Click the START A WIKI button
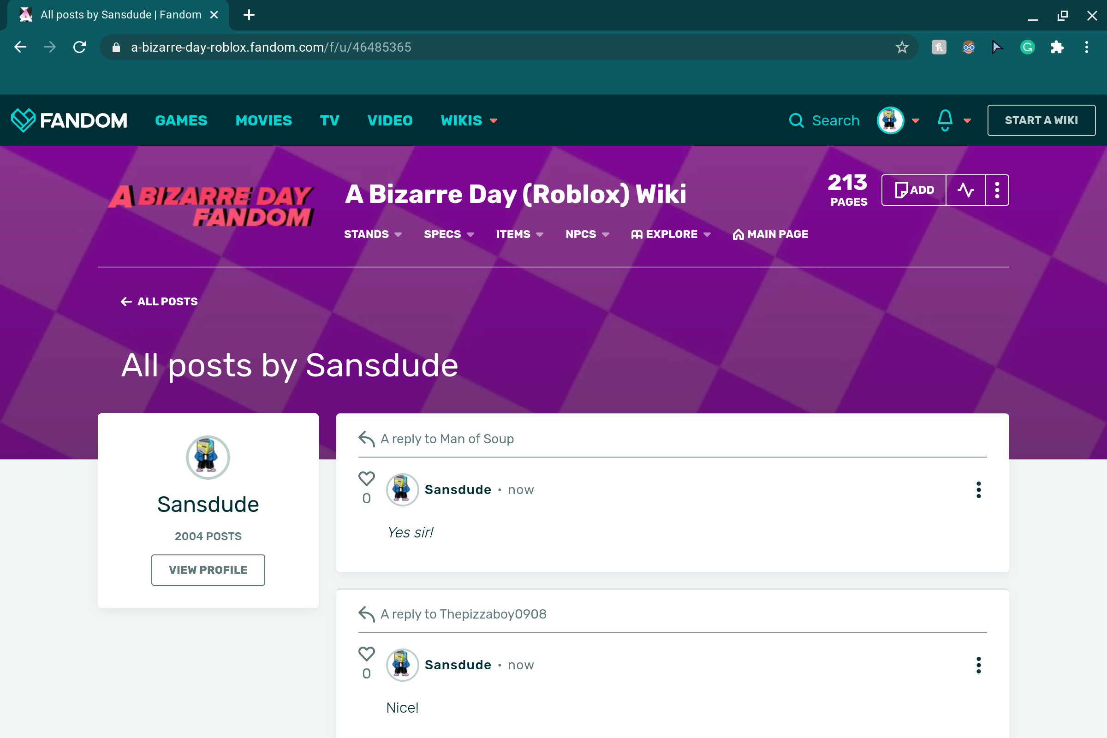This screenshot has width=1107, height=738. click(1041, 120)
